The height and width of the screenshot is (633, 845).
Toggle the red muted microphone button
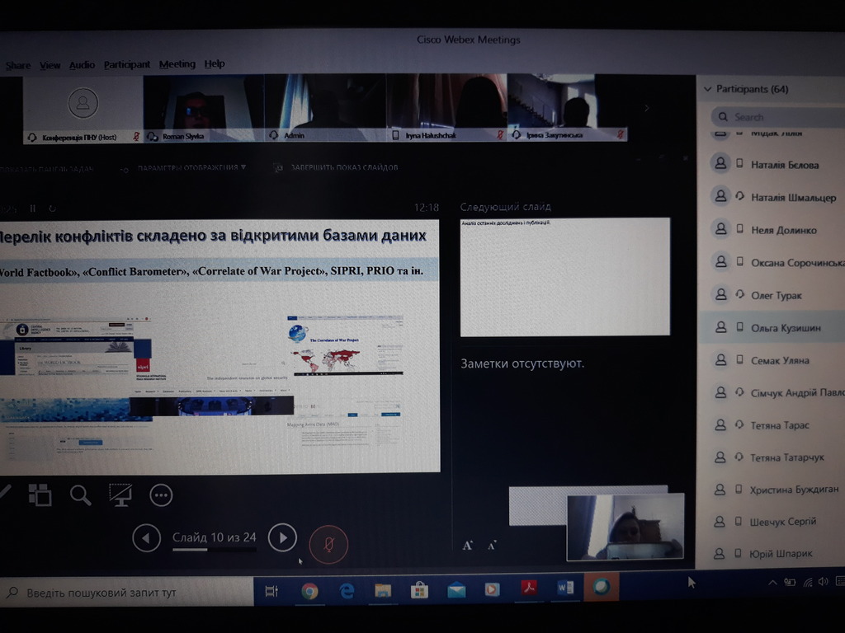[328, 544]
